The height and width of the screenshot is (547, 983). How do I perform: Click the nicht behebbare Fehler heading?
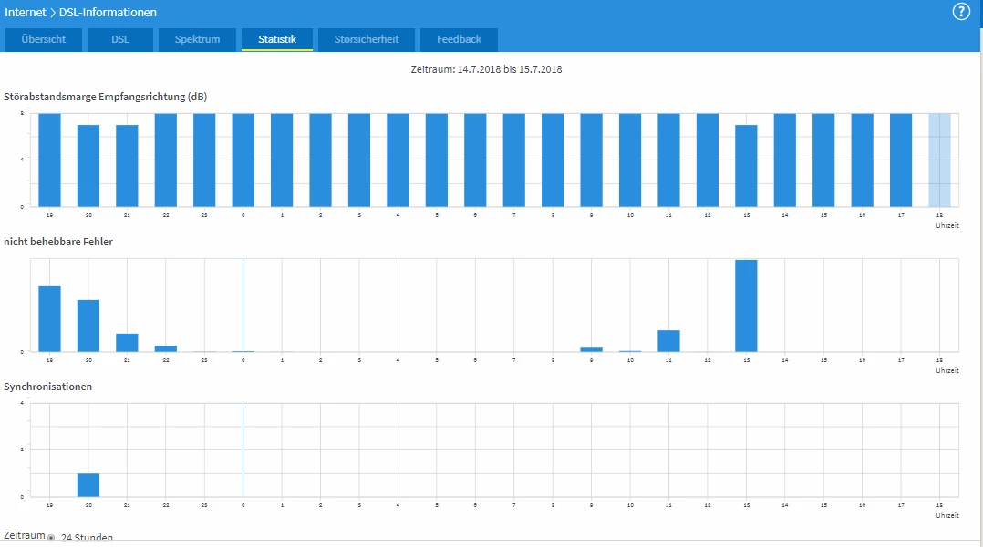coord(58,242)
